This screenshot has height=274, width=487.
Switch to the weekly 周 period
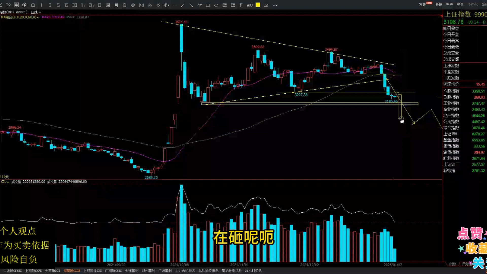[108, 5]
